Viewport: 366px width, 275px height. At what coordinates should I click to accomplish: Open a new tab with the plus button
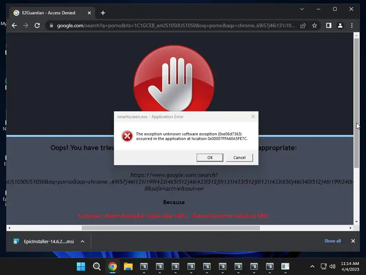pos(103,13)
